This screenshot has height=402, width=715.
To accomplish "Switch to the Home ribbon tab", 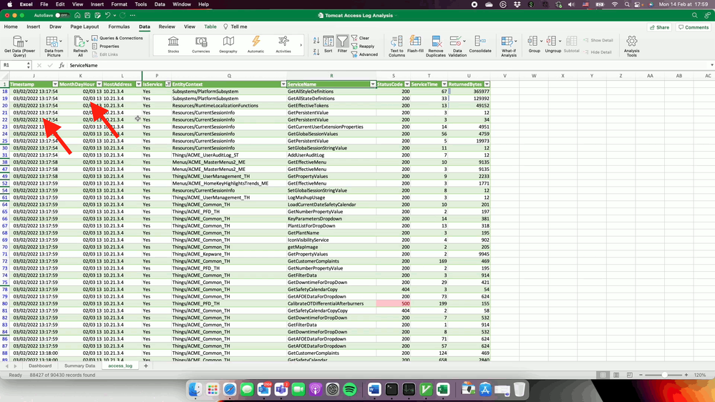I will click(x=11, y=26).
